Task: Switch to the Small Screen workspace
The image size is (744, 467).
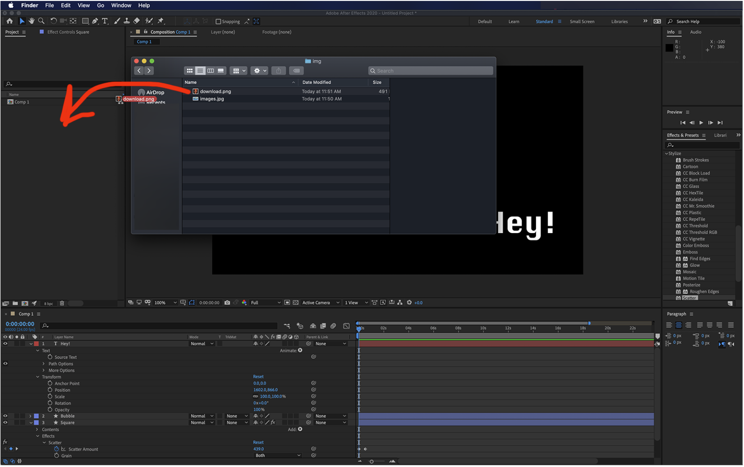Action: (x=582, y=21)
